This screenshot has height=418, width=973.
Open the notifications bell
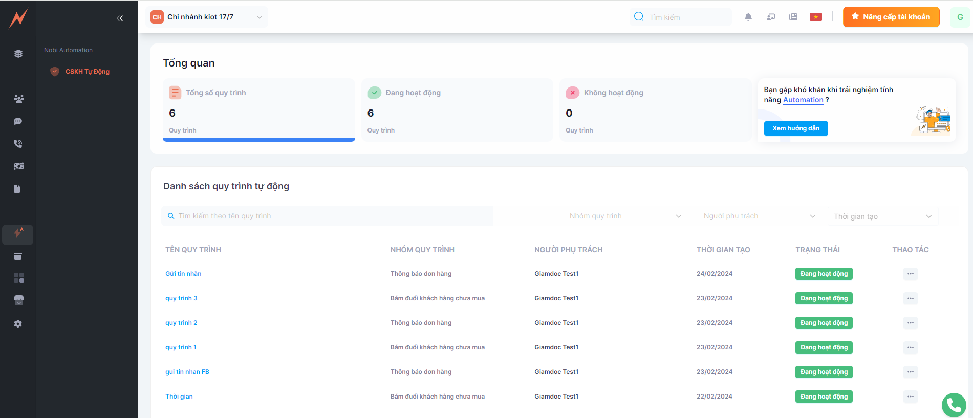pos(748,17)
